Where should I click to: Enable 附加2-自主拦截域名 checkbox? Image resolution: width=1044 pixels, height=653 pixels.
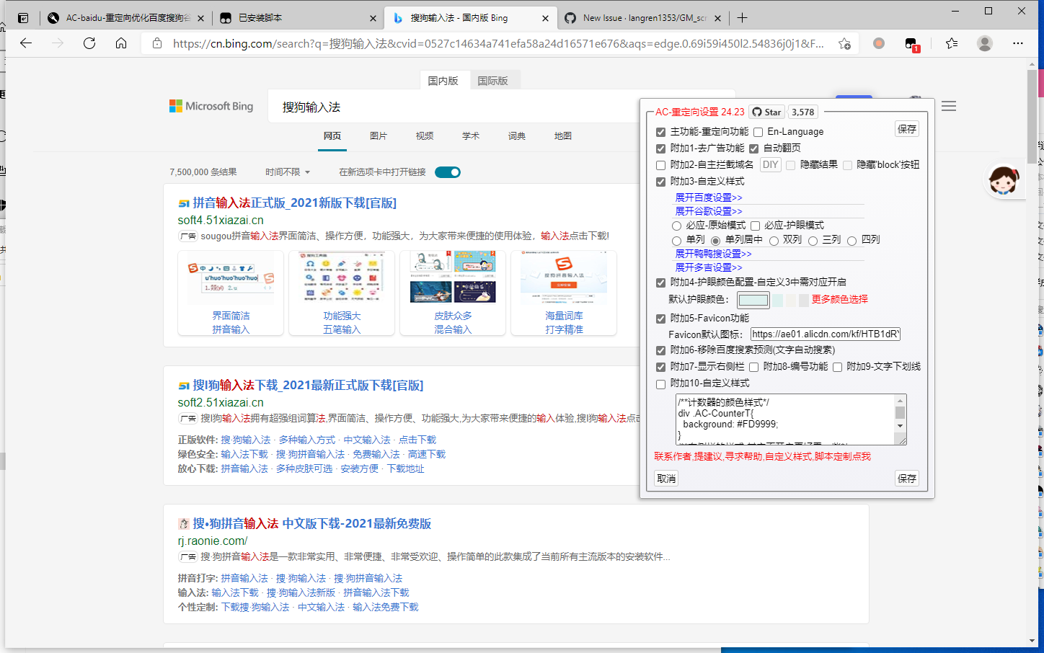(x=660, y=165)
